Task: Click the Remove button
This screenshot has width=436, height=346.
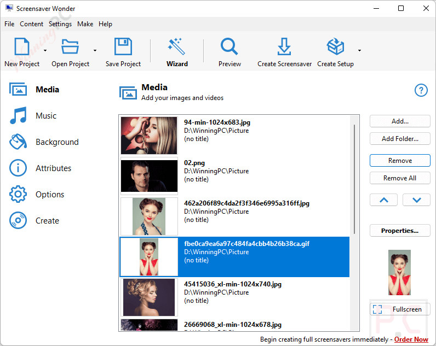Action: point(400,161)
